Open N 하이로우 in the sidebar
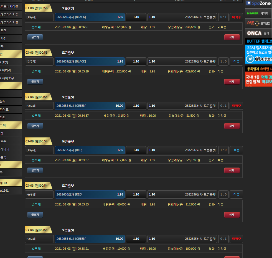 click(x=11, y=78)
